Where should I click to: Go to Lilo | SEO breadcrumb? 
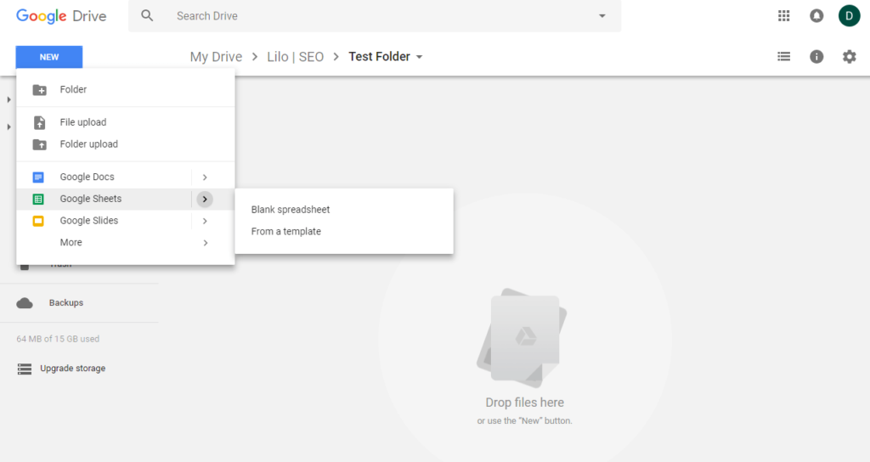295,57
